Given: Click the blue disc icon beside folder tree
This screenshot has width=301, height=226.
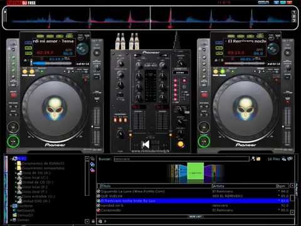Looking at the screenshot, I should pyautogui.click(x=92, y=164).
